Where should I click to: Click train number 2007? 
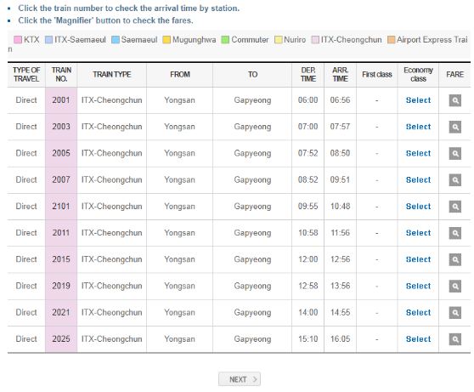[x=61, y=179]
